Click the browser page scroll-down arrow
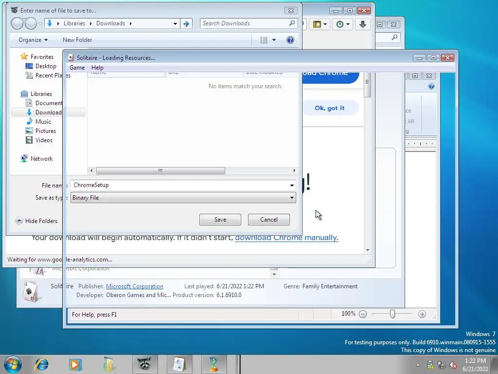Viewport: 498px width, 374px height. tap(368, 250)
